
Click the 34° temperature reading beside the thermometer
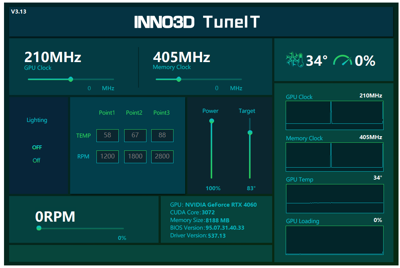[317, 61]
